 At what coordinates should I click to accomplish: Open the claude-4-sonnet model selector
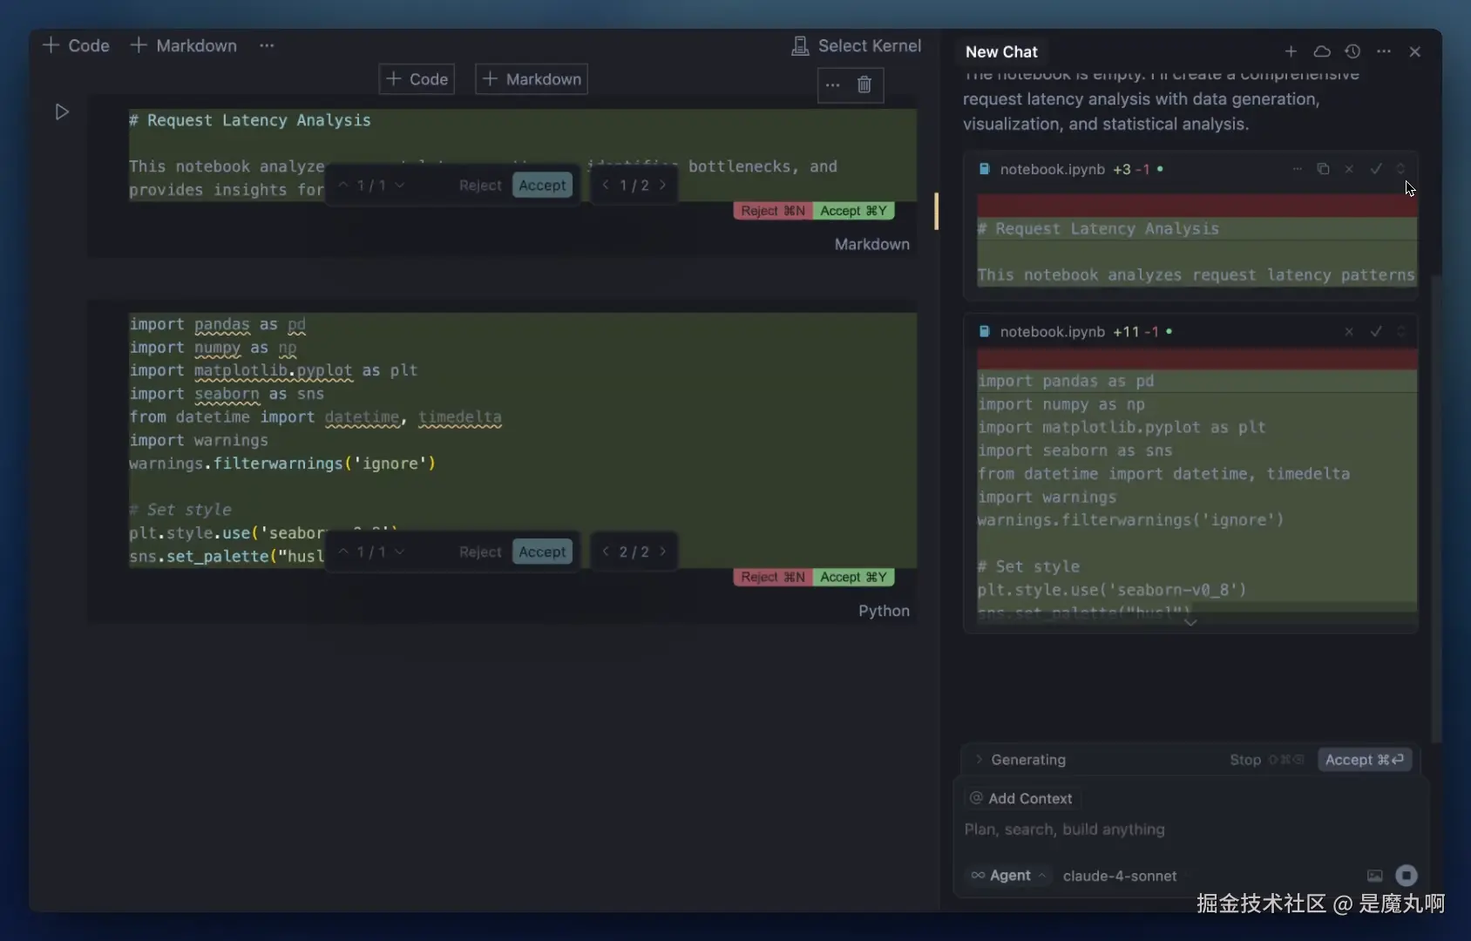click(1120, 876)
